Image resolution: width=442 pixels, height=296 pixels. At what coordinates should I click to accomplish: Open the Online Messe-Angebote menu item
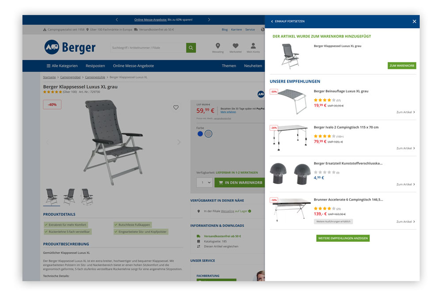click(x=133, y=66)
